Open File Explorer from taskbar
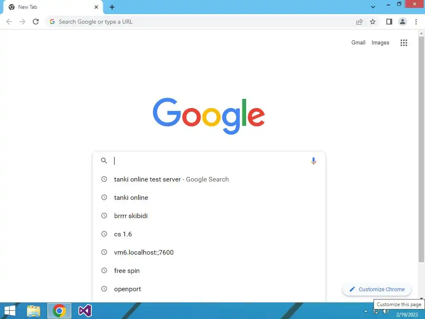This screenshot has width=425, height=319. 34,311
